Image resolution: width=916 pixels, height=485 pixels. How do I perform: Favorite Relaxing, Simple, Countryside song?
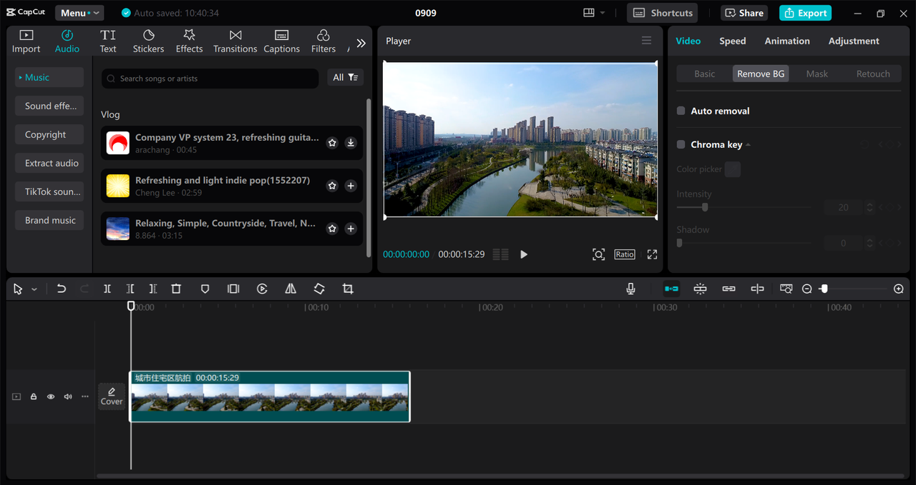coord(332,229)
